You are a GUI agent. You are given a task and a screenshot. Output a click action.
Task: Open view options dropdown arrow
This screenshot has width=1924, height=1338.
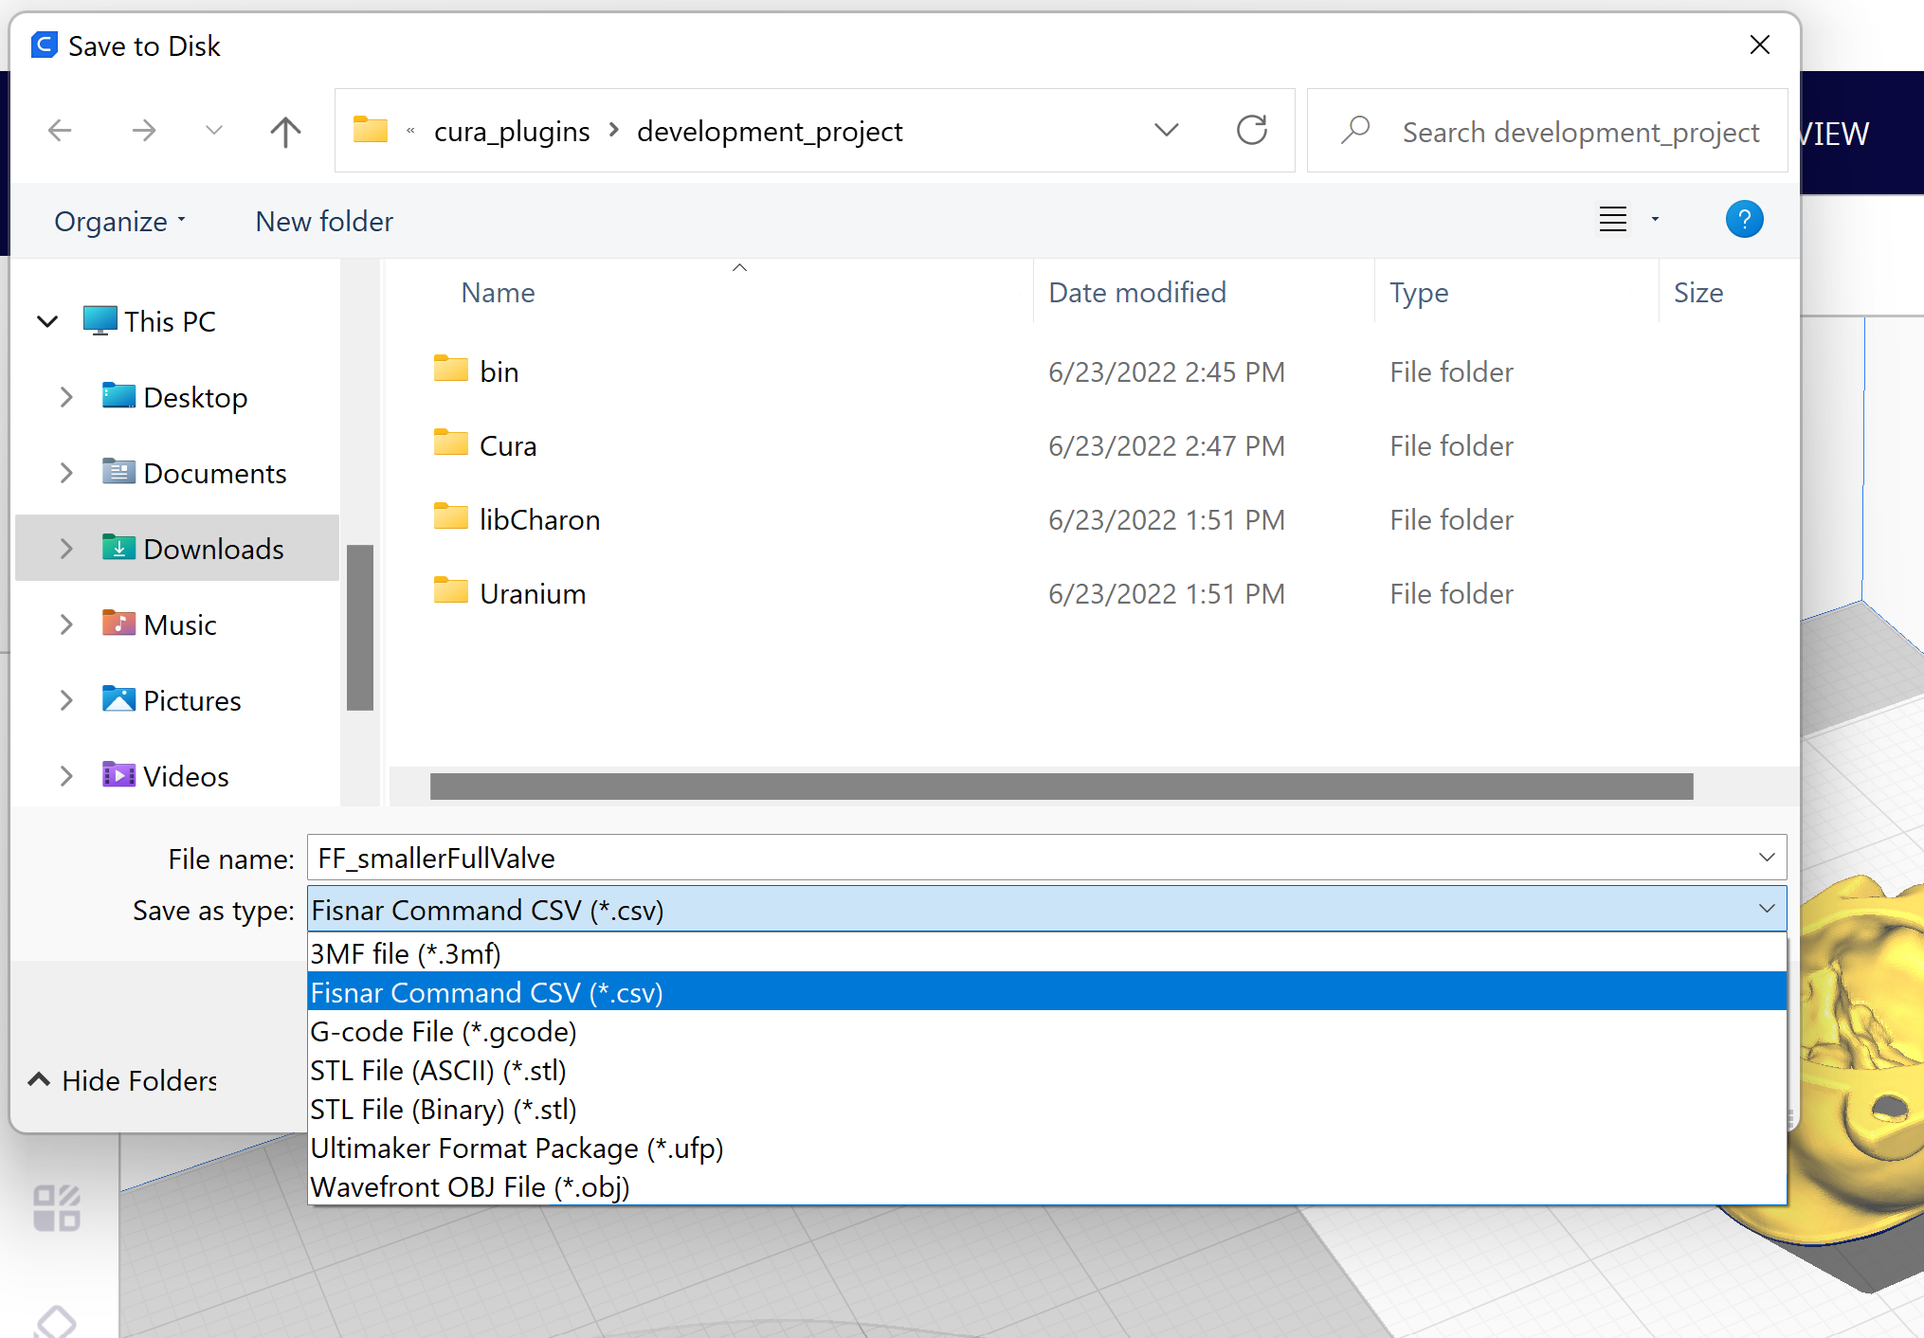[1655, 219]
